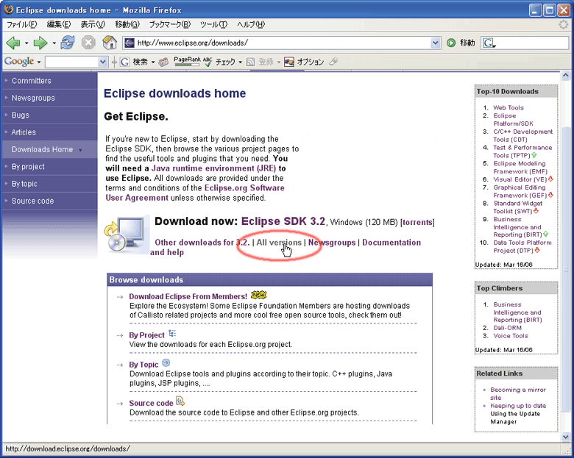The image size is (574, 458).
Task: Expand the Downloads Home sidebar arrow
Action: [80, 150]
